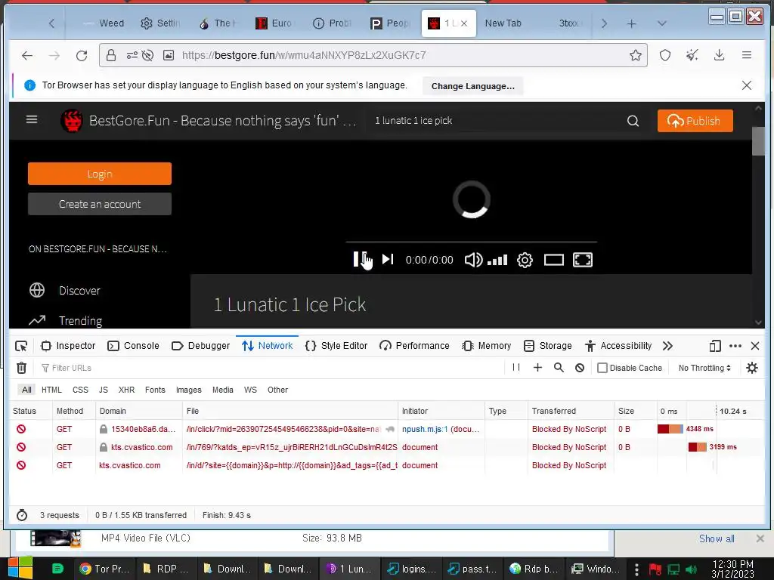Open the Storage tab
774x580 pixels.
548,346
